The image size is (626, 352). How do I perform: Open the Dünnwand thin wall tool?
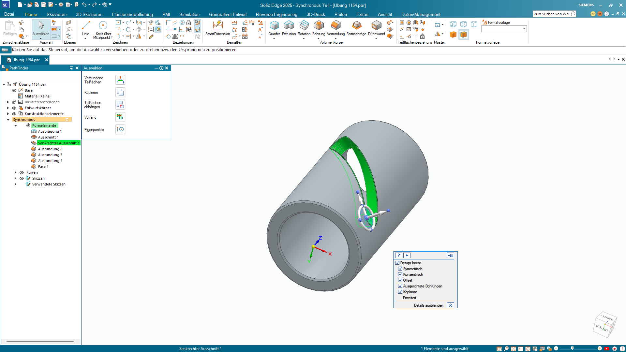376,25
